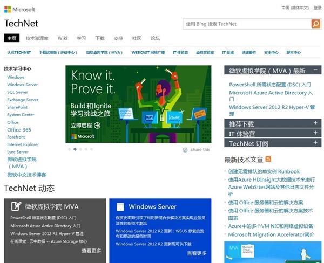The height and width of the screenshot is (263, 324).
Task: Focus the Bing 搜索 TechNet search field
Action: 247,24
